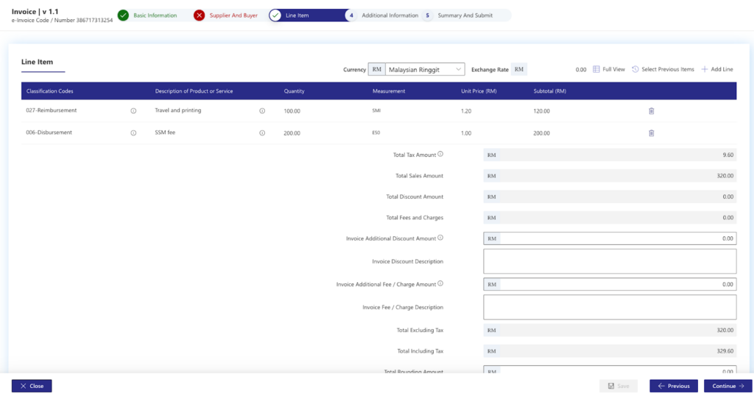754x396 pixels.
Task: Open Select Previous Items
Action: click(663, 69)
